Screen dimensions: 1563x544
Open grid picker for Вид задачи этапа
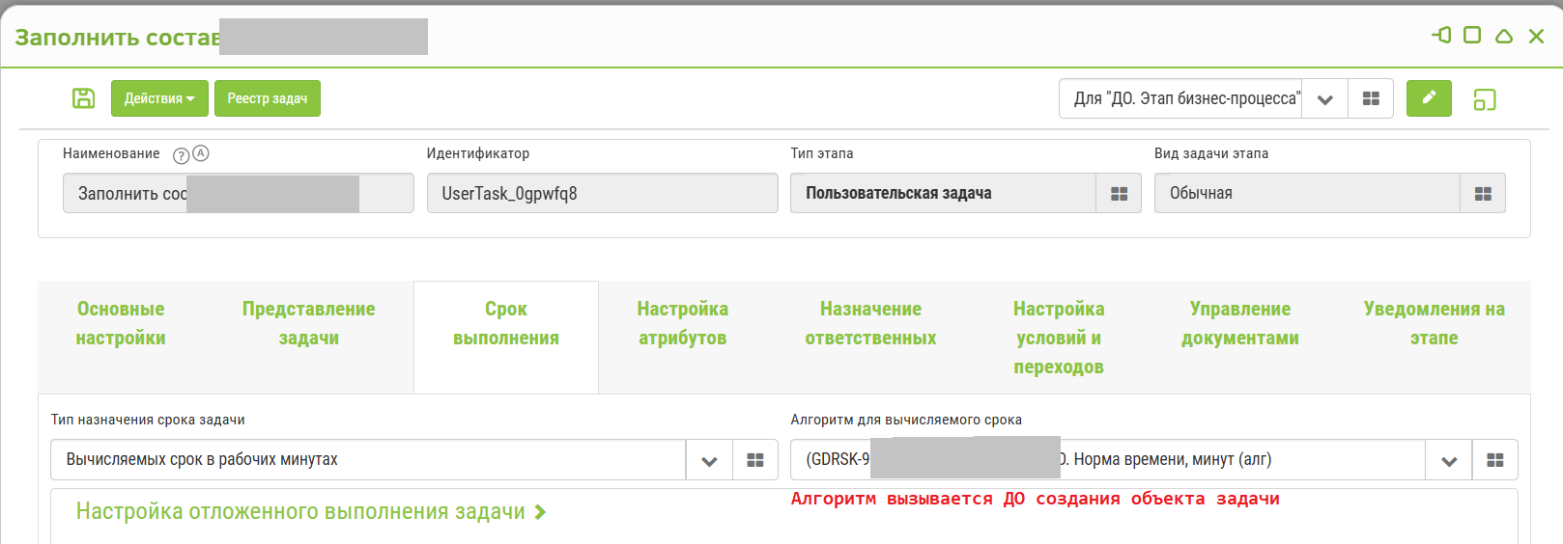tap(1483, 194)
